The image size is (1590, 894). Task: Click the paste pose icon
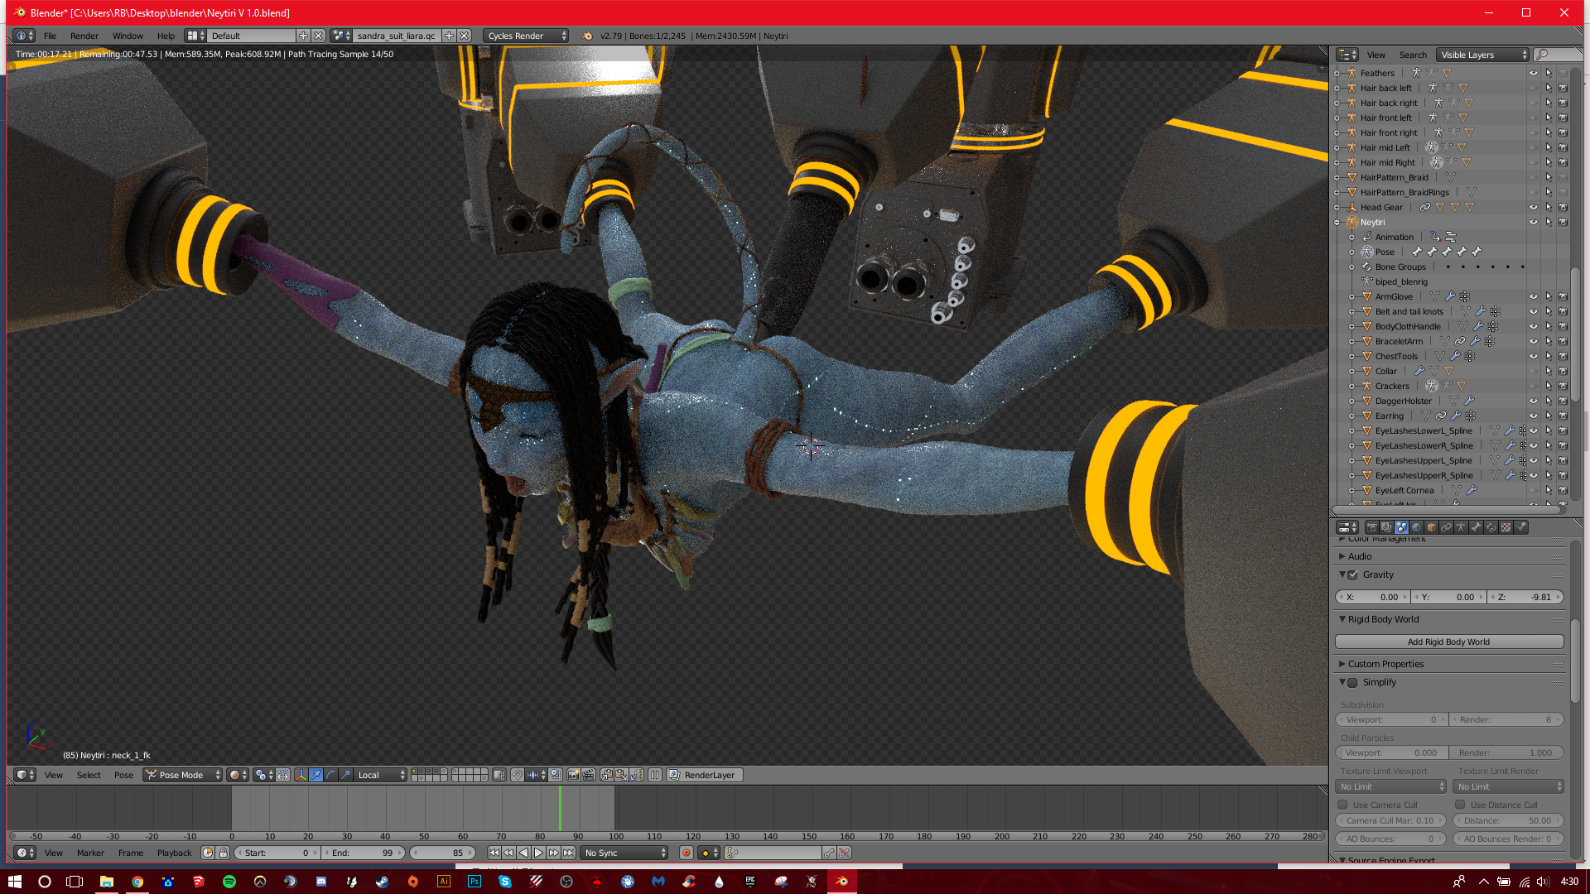point(621,775)
